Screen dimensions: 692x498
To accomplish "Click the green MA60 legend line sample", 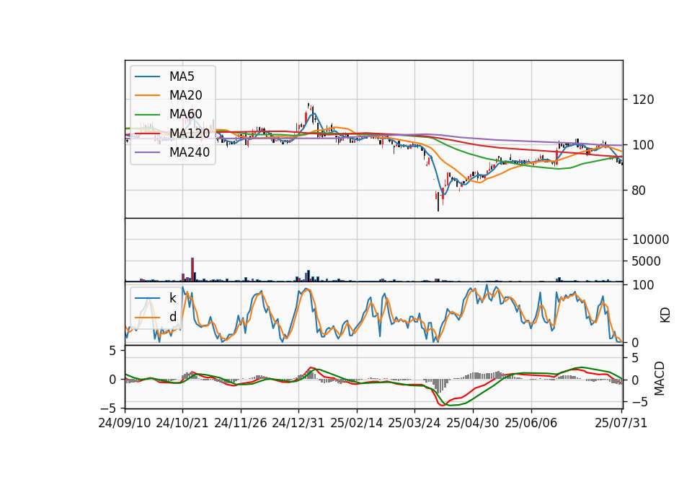I will pos(147,115).
